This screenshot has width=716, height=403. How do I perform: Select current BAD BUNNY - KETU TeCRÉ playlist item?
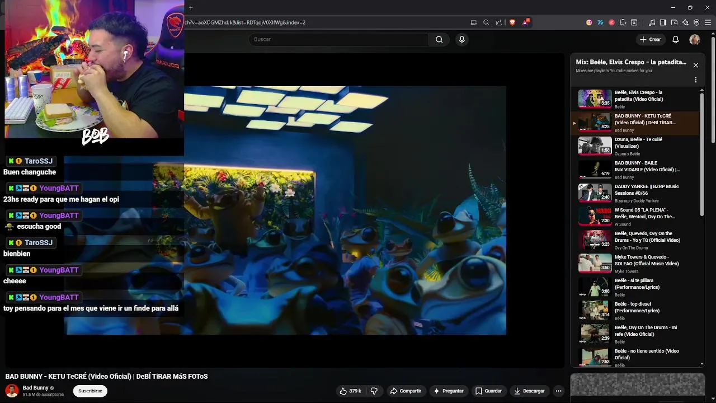coord(635,123)
